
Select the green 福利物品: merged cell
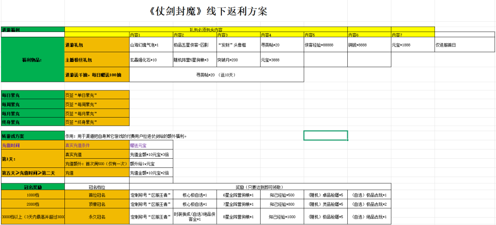point(33,60)
